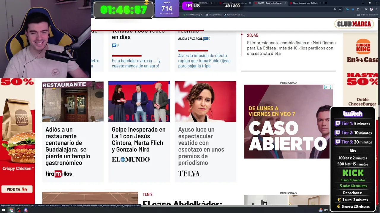
Task: Open the weather widget showing 11°C
Action: coord(324,210)
